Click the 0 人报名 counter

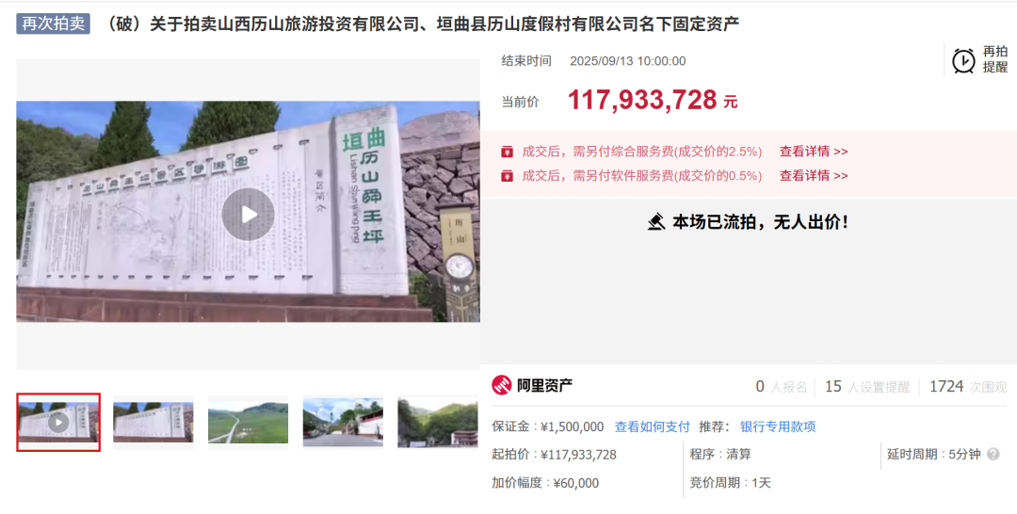coord(781,387)
